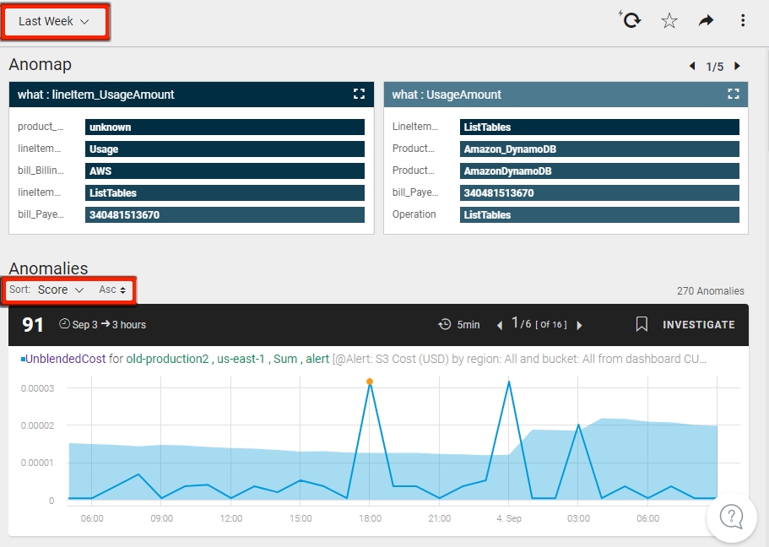
Task: Click the orange anomaly point on the chart
Action: (370, 382)
